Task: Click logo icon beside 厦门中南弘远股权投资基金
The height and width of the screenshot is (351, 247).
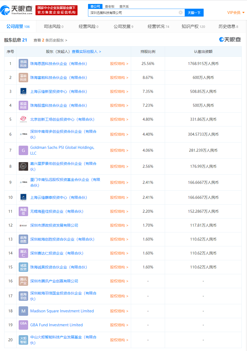Action: coord(23,182)
